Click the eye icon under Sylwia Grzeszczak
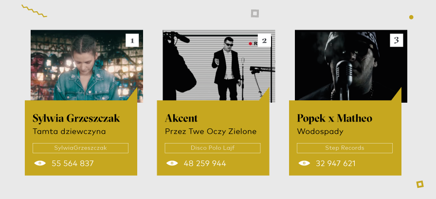436x199 pixels. coord(40,163)
